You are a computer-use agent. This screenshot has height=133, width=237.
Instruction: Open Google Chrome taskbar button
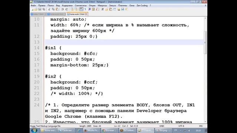click(110, 130)
